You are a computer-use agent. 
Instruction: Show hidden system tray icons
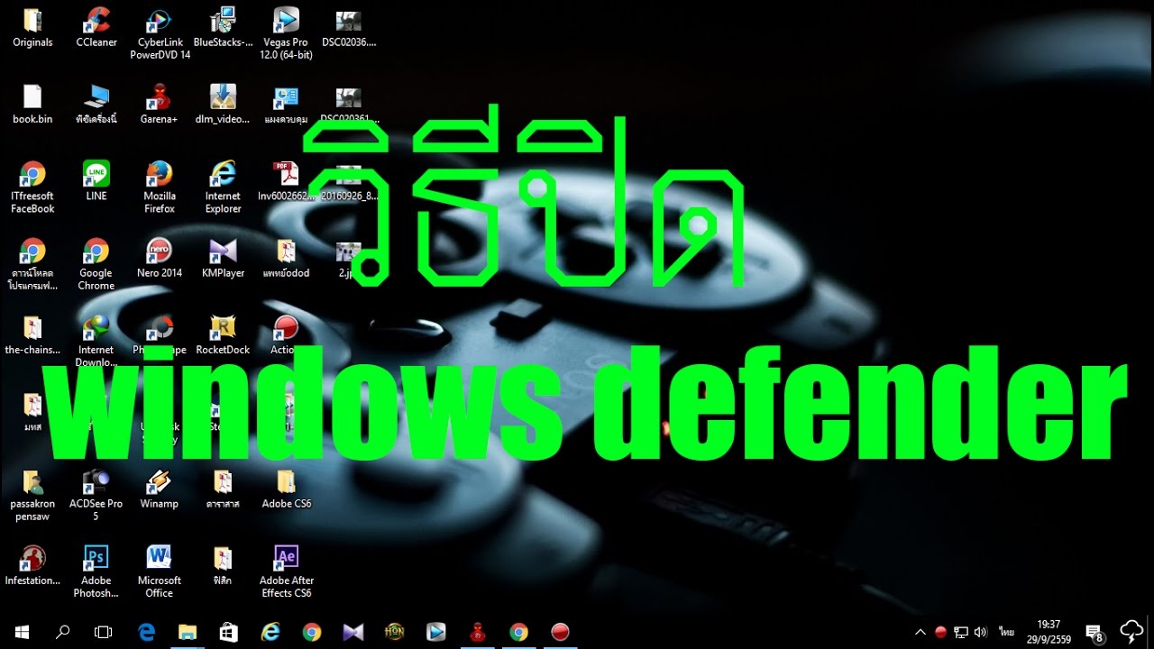[x=920, y=632]
